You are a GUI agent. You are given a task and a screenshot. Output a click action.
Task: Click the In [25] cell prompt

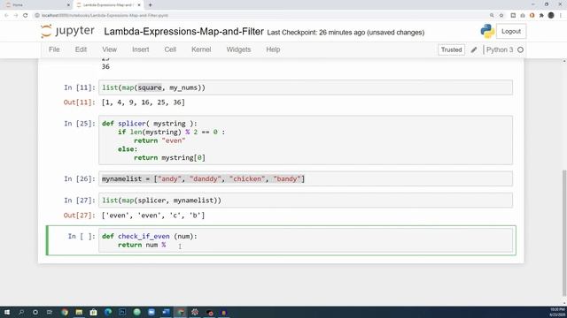pyautogui.click(x=79, y=124)
